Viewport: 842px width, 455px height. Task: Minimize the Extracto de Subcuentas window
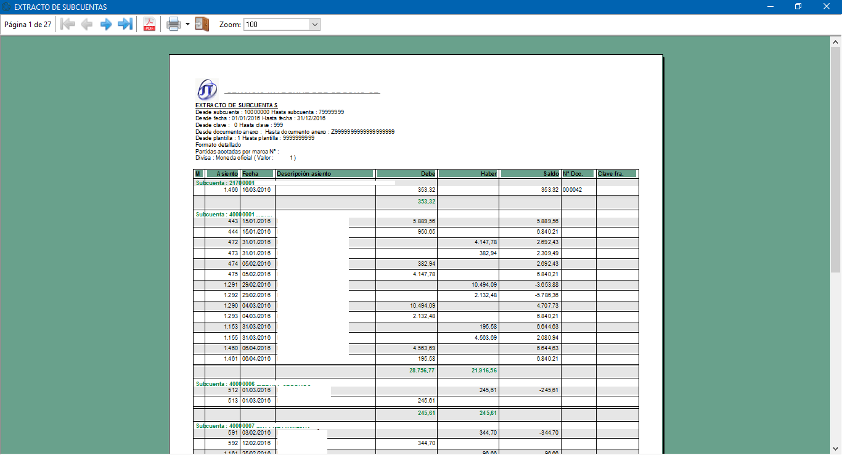point(770,7)
